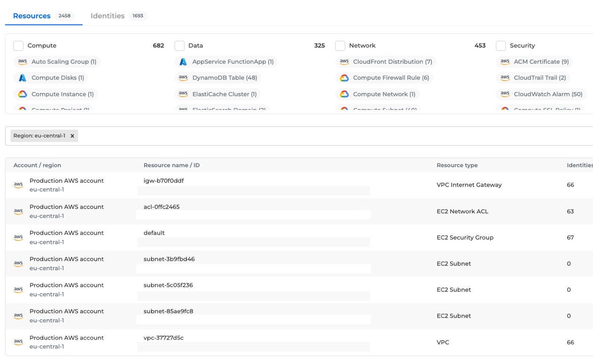Filter by CloudWatch Alarm (50)
Image resolution: width=593 pixels, height=357 pixels.
click(x=542, y=94)
